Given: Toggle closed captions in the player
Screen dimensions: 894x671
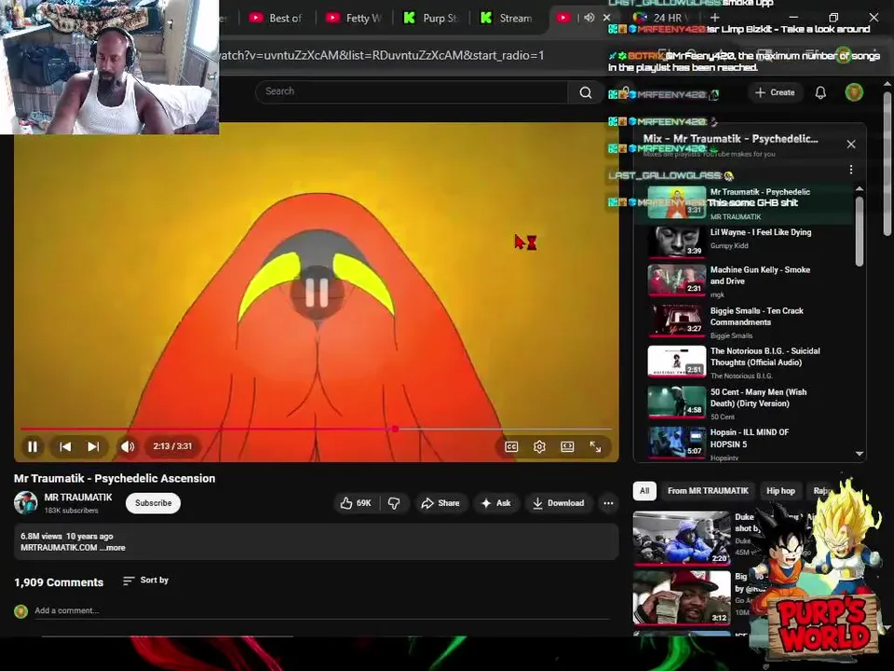Looking at the screenshot, I should (511, 446).
